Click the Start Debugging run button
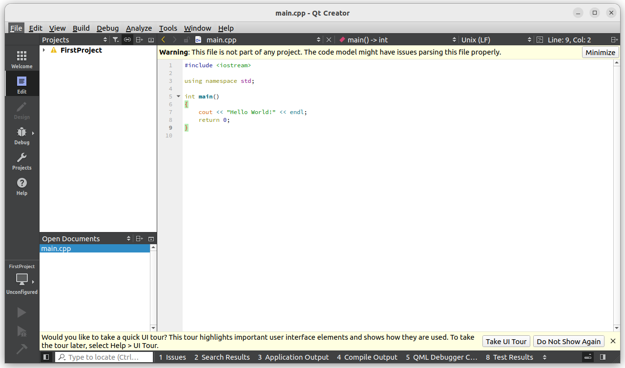The height and width of the screenshot is (368, 625). point(21,331)
